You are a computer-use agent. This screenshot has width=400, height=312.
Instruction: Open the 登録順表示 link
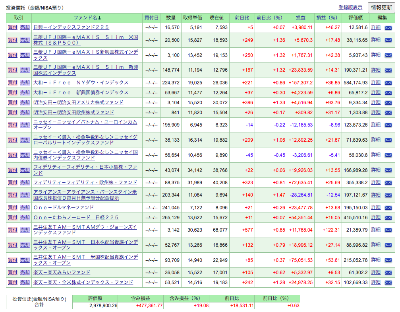(350, 8)
